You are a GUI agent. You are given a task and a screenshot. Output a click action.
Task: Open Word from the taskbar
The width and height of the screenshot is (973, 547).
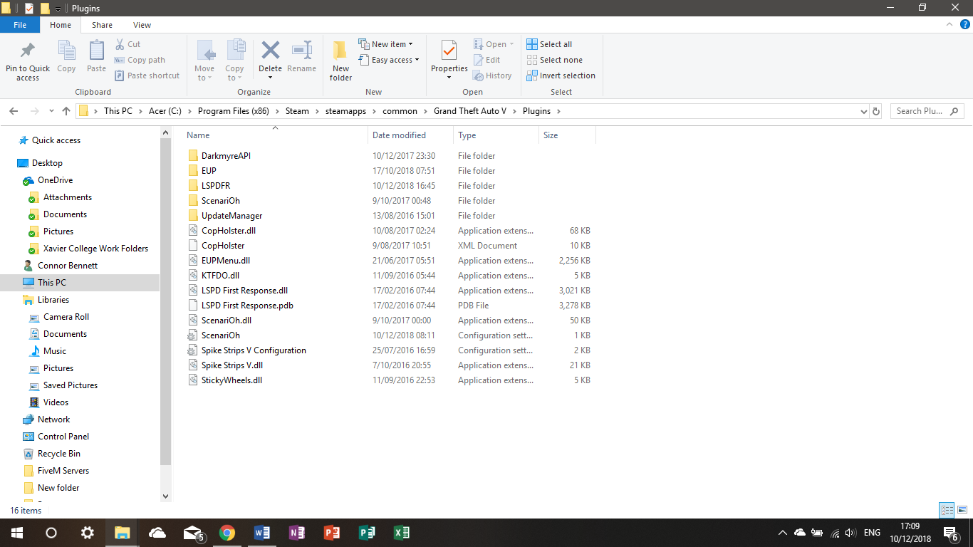coord(262,533)
